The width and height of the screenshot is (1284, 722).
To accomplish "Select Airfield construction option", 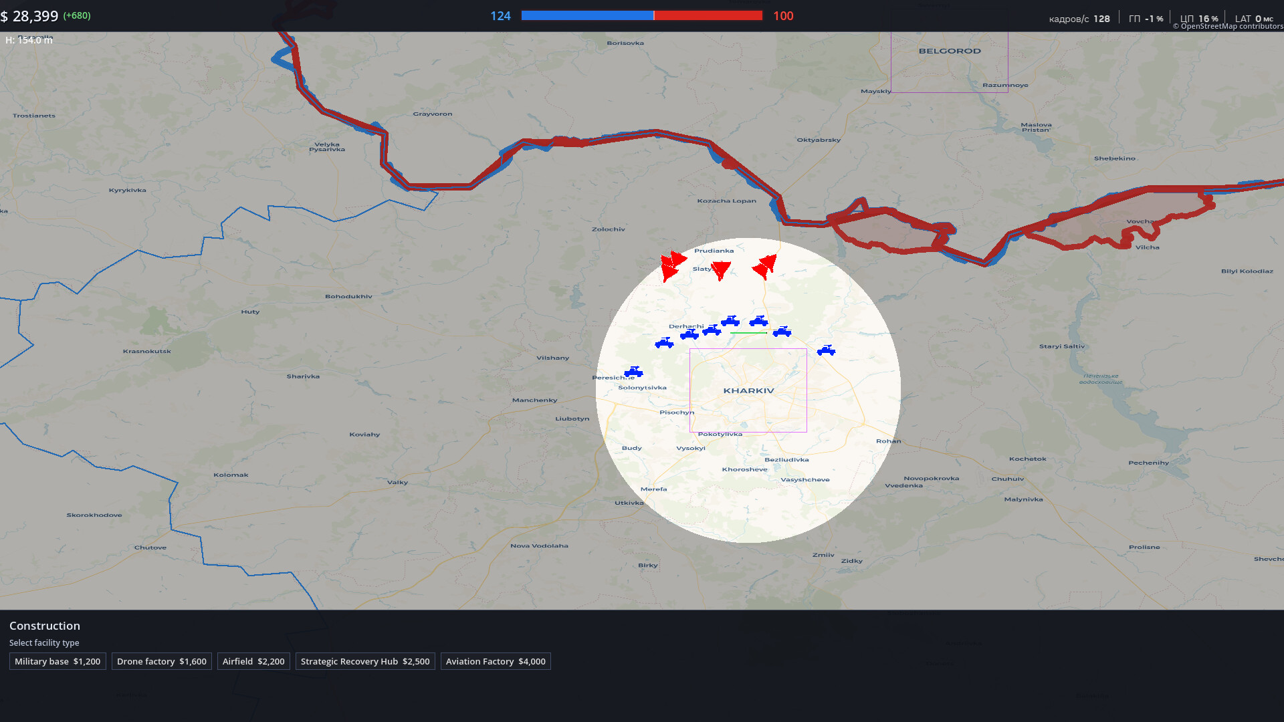I will tap(253, 661).
